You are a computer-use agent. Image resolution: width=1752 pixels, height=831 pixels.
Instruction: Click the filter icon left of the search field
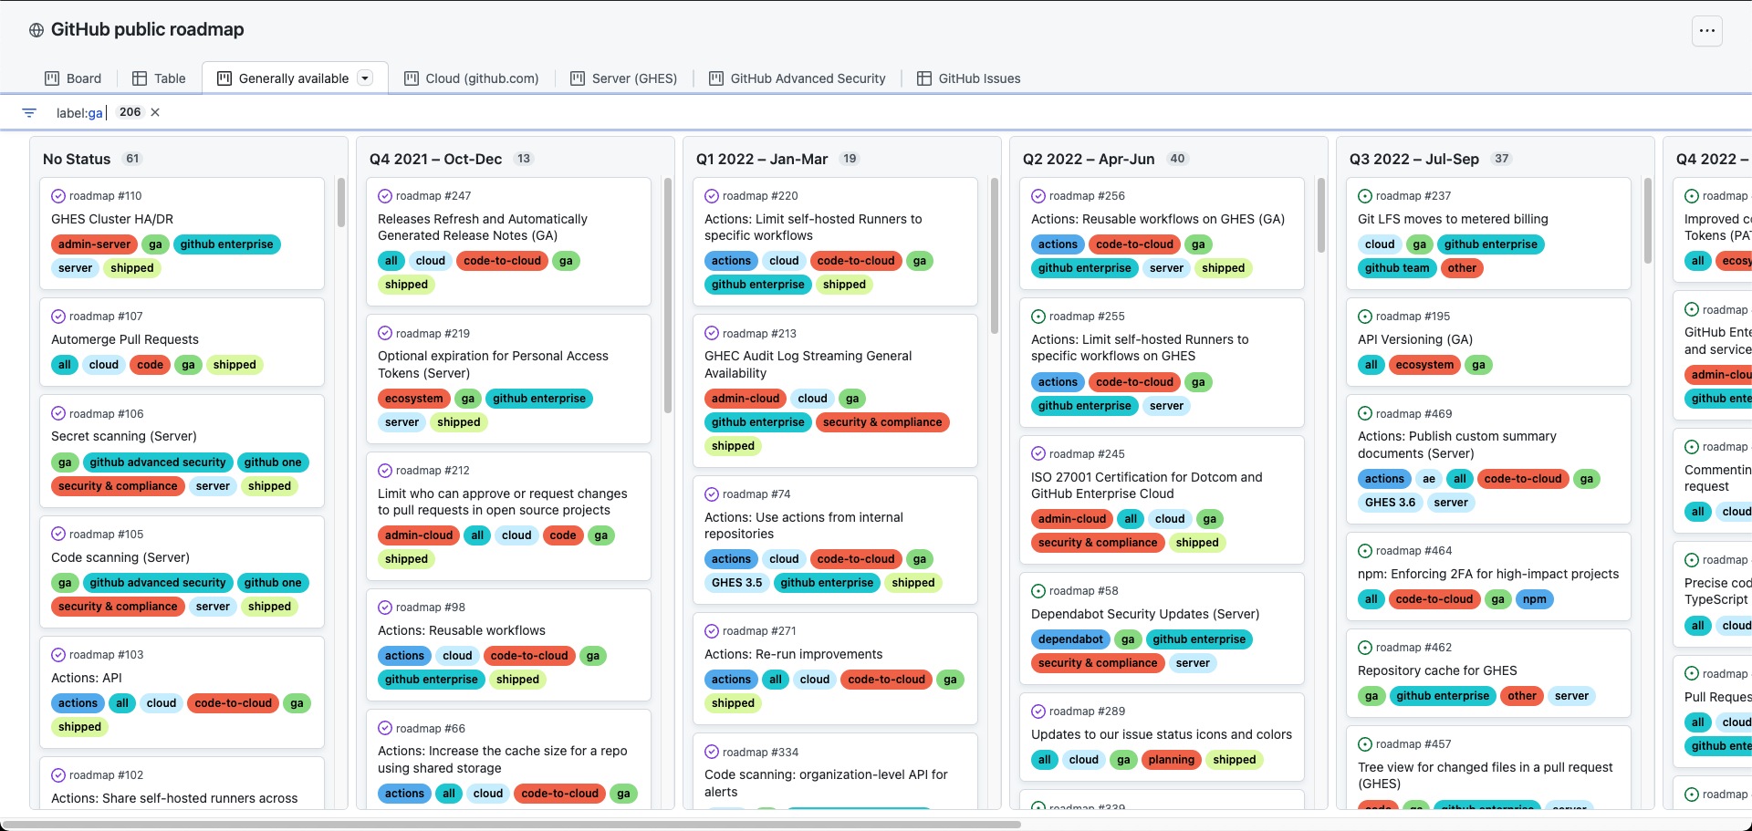[28, 112]
